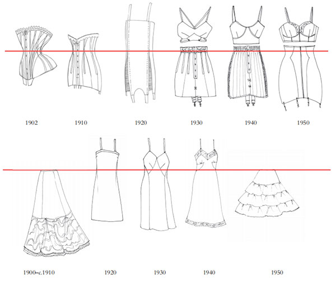Select the 1950 longline bra drawing

pos(298,26)
